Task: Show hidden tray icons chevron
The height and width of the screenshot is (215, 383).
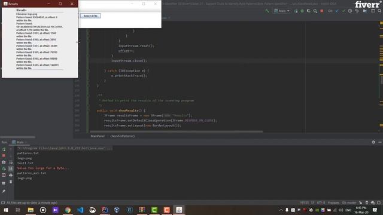Action: [x=281, y=210]
